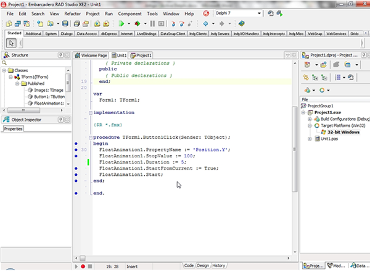Click the Save floppy-disk icon
Image resolution: width=370 pixels, height=272 pixels.
65,23
